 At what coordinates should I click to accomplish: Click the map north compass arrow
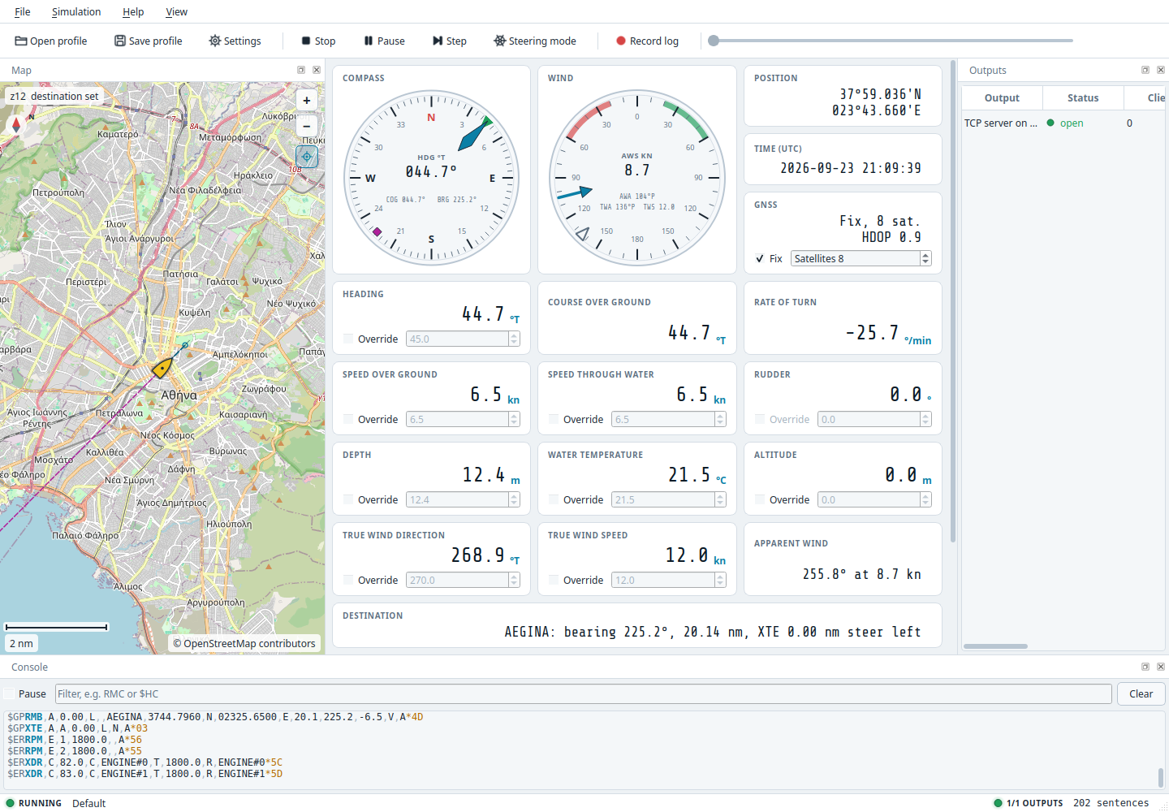coord(15,124)
